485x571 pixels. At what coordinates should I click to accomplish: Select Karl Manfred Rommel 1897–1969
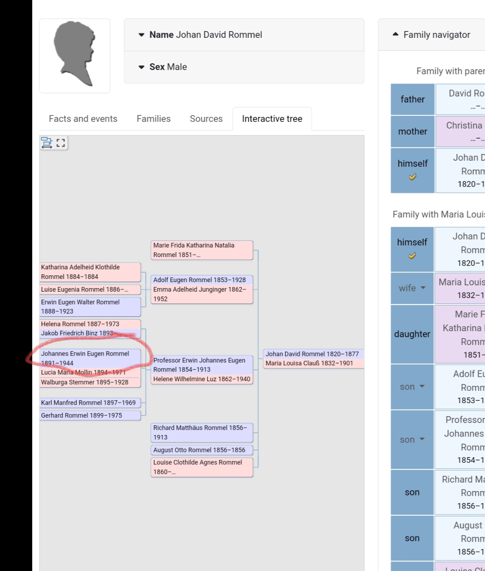point(90,403)
